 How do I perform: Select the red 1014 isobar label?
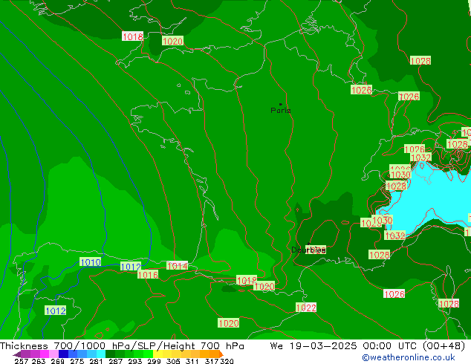pyautogui.click(x=178, y=266)
